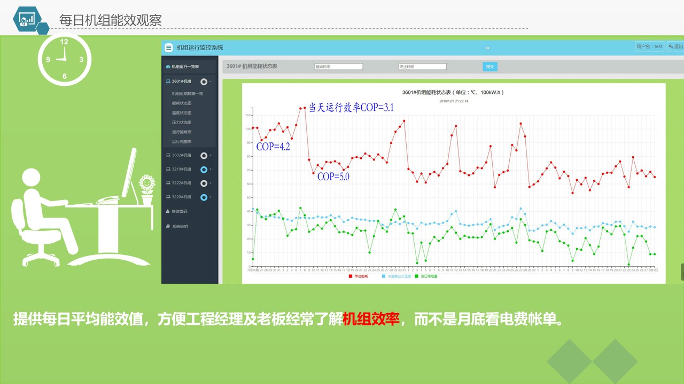
Task: Select the 3220#机组 tree entry
Action: coord(181,197)
